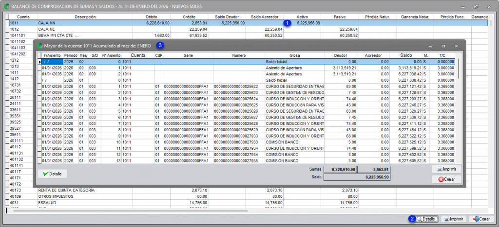Image resolution: width=499 pixels, height=227 pixels.
Task: Click the T/C column header
Action: coord(442,55)
